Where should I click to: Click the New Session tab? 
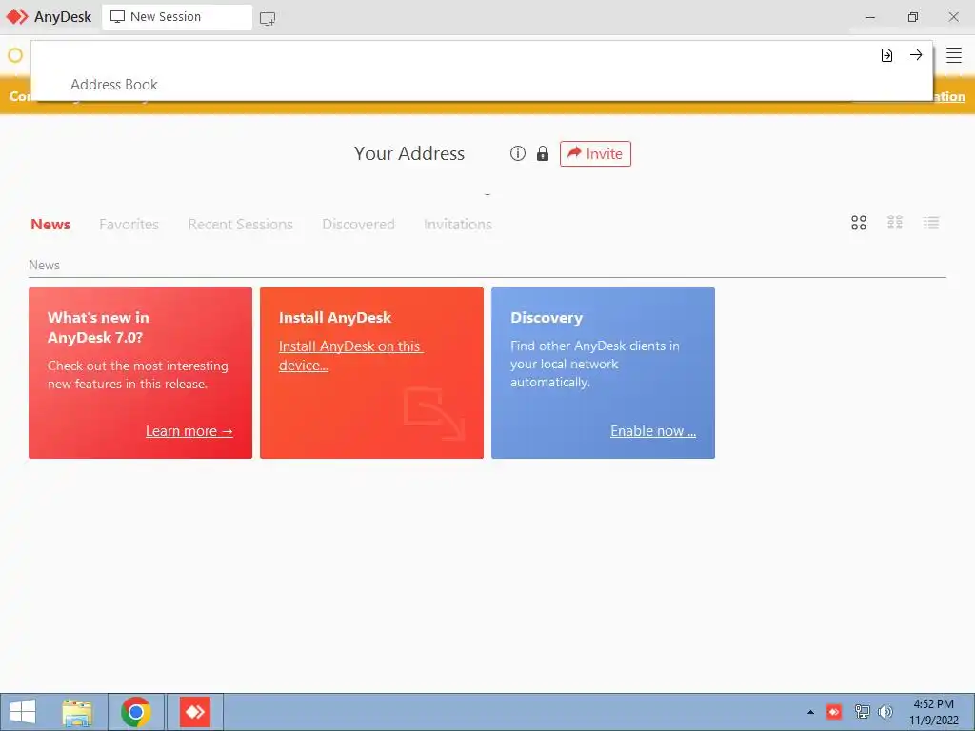pos(177,17)
